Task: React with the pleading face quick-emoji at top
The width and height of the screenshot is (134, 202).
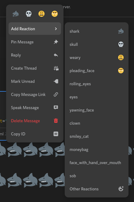Action: point(55,14)
